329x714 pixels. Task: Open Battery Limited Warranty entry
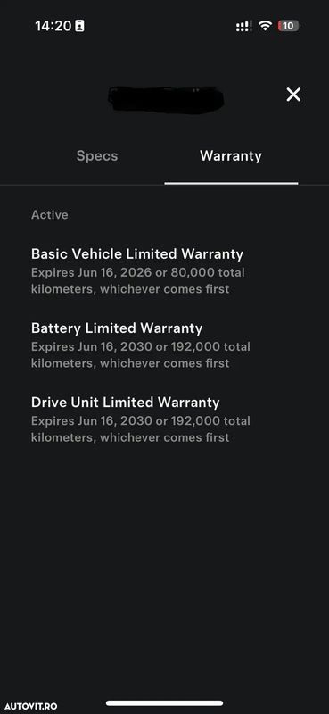point(141,345)
